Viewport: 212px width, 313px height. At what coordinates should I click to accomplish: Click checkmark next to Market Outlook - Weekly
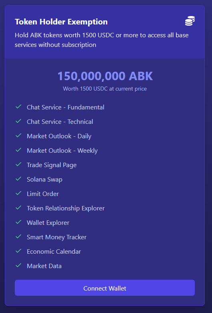click(x=18, y=150)
